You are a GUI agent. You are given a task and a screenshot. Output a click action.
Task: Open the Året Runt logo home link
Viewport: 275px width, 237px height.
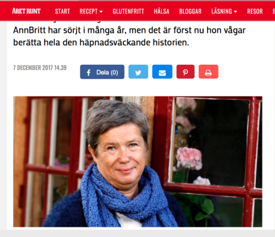click(26, 11)
